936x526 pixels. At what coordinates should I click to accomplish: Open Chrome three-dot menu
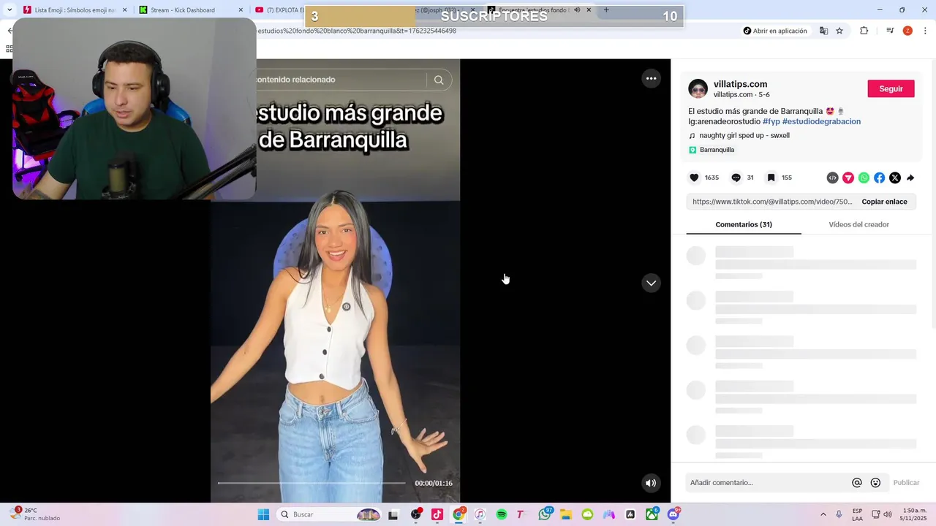926,31
